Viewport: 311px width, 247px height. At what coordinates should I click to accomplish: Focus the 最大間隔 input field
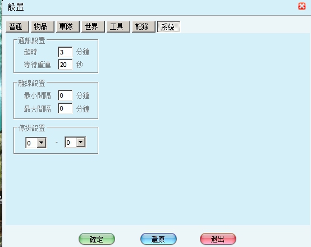tap(65, 108)
